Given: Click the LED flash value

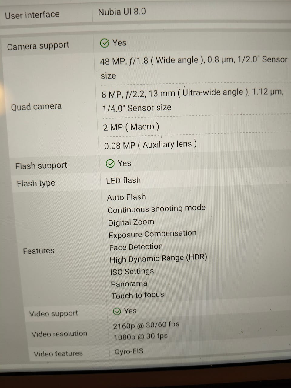Looking at the screenshot, I should coord(123,180).
